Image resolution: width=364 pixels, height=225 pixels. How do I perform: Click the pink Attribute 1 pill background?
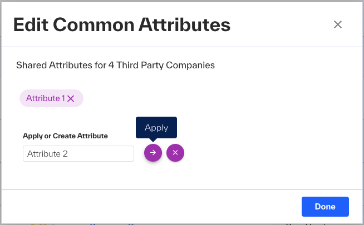[51, 98]
